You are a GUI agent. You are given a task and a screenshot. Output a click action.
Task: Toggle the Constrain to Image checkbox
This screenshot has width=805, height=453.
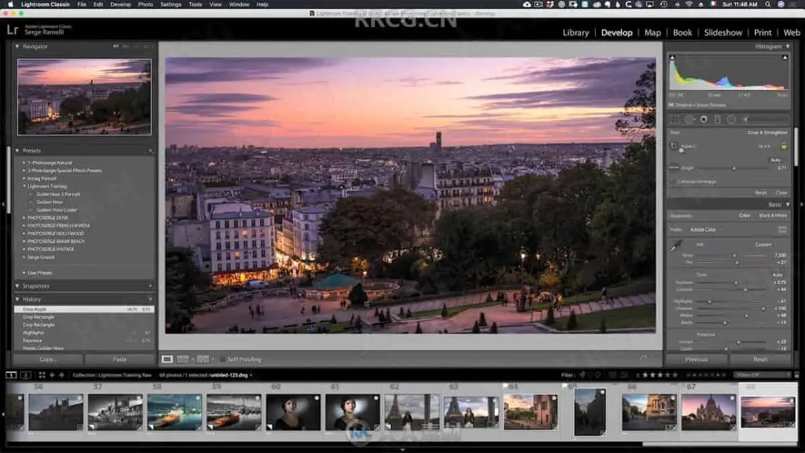click(x=673, y=182)
